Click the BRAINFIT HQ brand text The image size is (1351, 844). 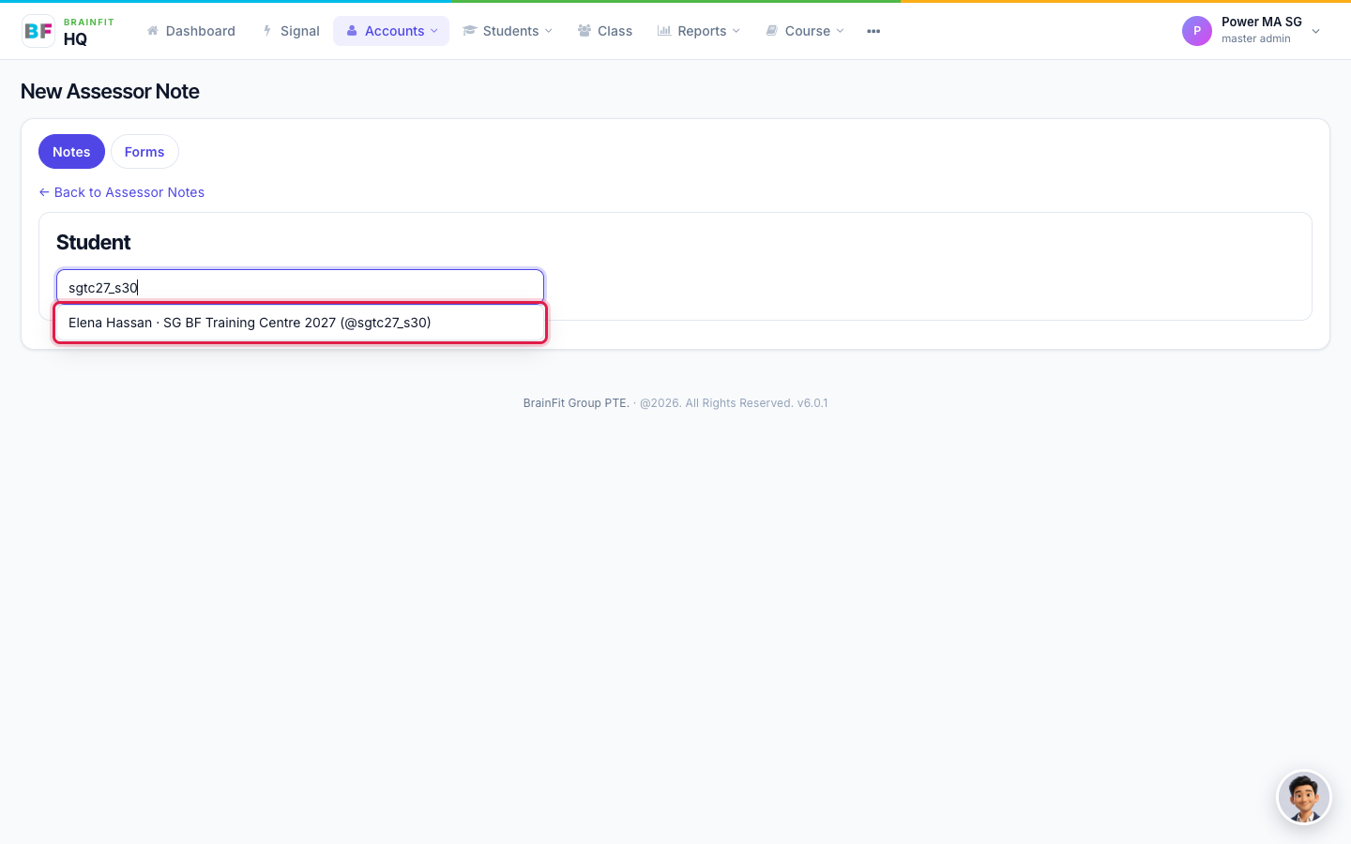pyautogui.click(x=88, y=32)
